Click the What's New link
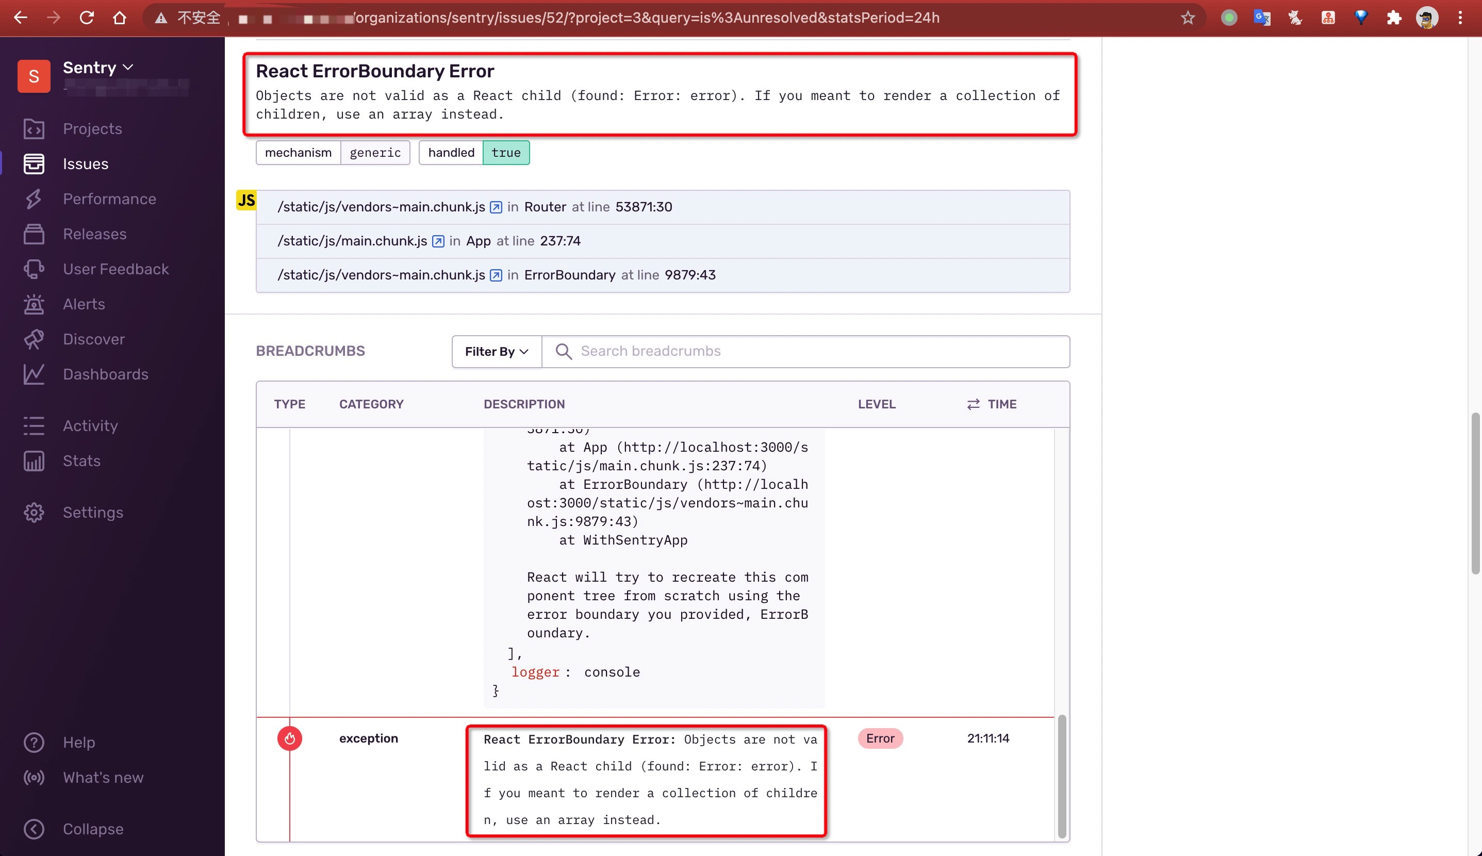The width and height of the screenshot is (1482, 856). point(103,778)
